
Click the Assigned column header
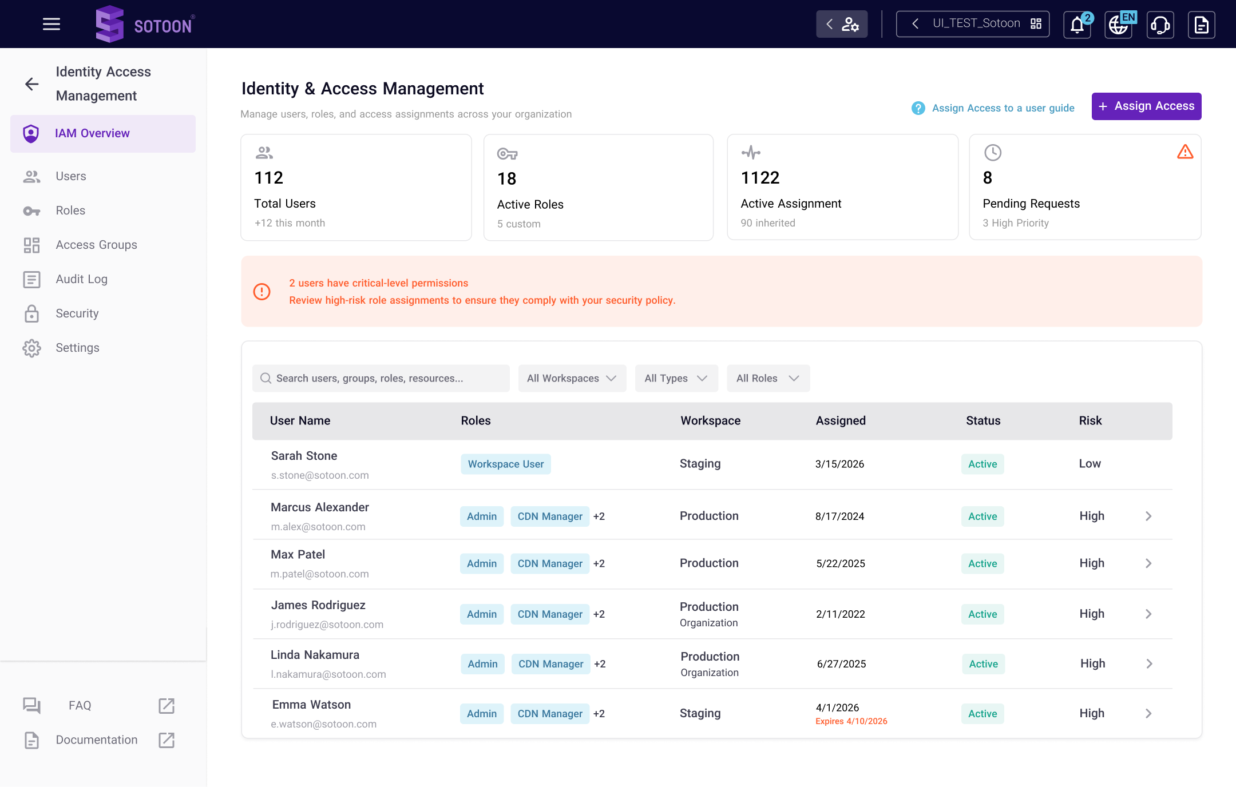pos(841,421)
